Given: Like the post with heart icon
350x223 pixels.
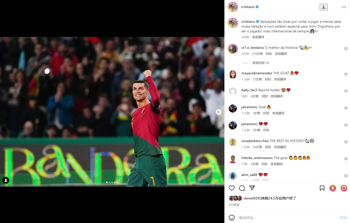Looking at the screenshot, I should point(232,188).
